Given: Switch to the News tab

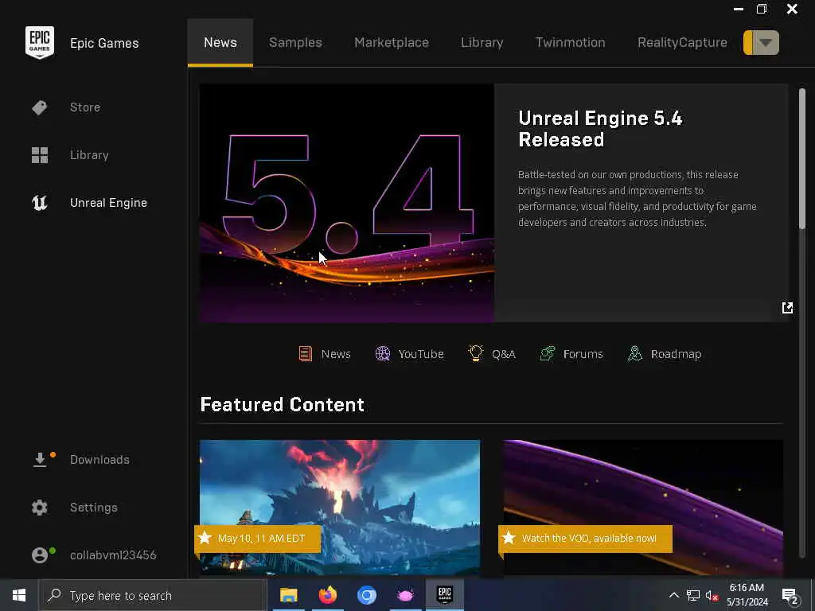Looking at the screenshot, I should [220, 43].
